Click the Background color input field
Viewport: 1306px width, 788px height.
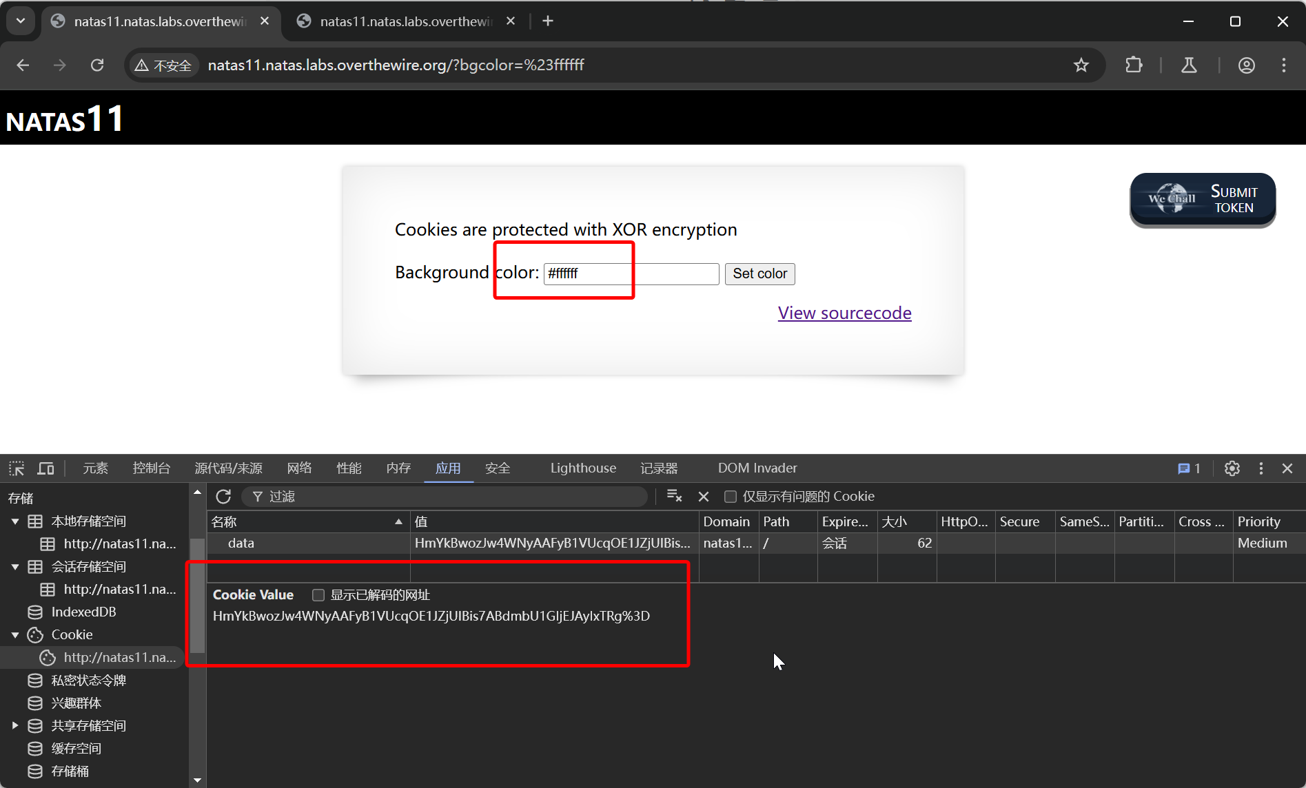[631, 273]
